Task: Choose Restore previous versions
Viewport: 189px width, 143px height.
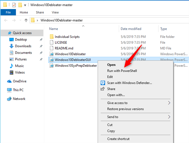Action: pos(125,109)
